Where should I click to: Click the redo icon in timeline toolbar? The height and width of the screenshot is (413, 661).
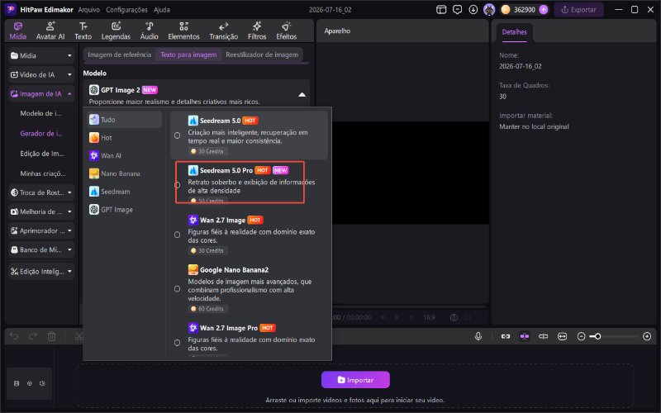(x=33, y=336)
